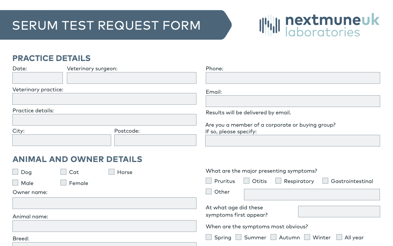The width and height of the screenshot is (393, 246).
Task: Select Spring as symptom season
Action: [x=209, y=237]
